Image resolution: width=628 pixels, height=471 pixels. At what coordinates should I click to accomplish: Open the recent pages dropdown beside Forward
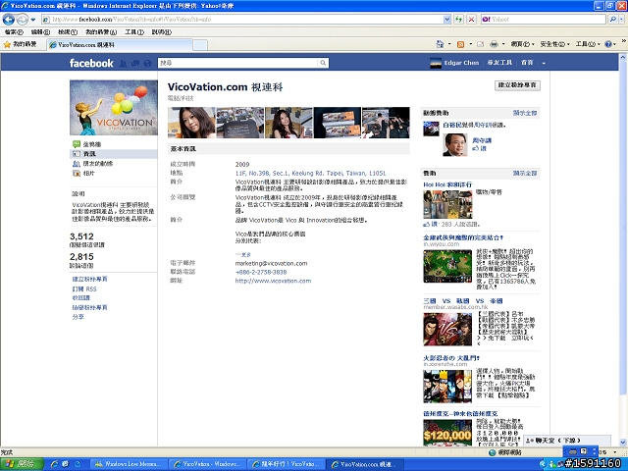click(x=32, y=20)
